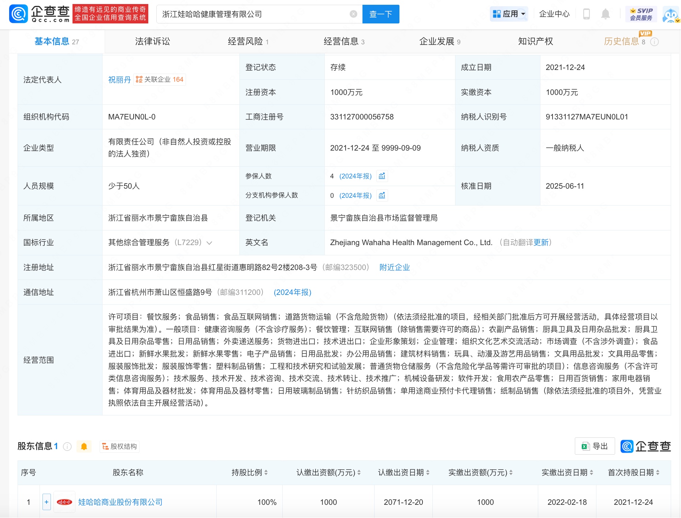This screenshot has height=518, width=681.
Task: Switch to 历史信息 VIP tab
Action: click(625, 41)
